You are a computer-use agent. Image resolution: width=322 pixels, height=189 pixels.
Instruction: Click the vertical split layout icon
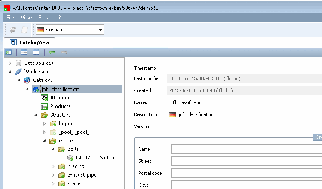[36, 52]
